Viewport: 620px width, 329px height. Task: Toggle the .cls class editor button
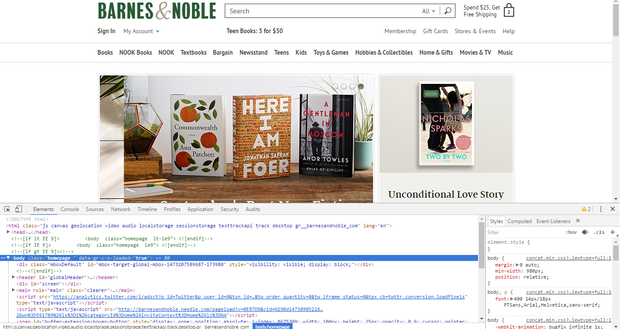click(599, 232)
